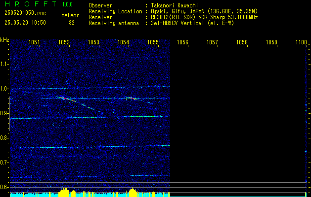Click the 1056 time axis label
The width and height of the screenshot is (311, 197).
pos(182,42)
